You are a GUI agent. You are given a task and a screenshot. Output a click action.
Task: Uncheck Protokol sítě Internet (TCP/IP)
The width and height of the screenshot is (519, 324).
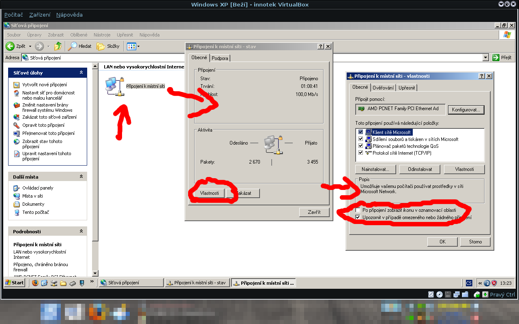click(361, 153)
